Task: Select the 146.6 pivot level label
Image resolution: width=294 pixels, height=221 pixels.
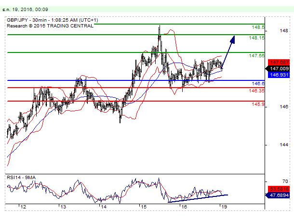Action: click(258, 83)
